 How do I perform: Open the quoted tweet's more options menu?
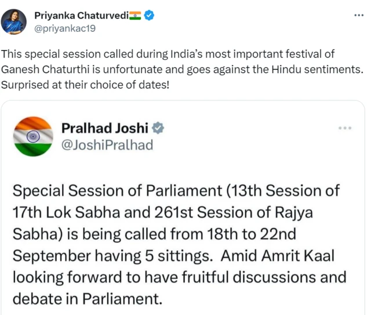click(345, 128)
